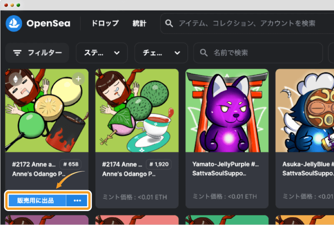Focus the 名前で検索 input field
Image resolution: width=334 pixels, height=225 pixels.
[x=258, y=53]
